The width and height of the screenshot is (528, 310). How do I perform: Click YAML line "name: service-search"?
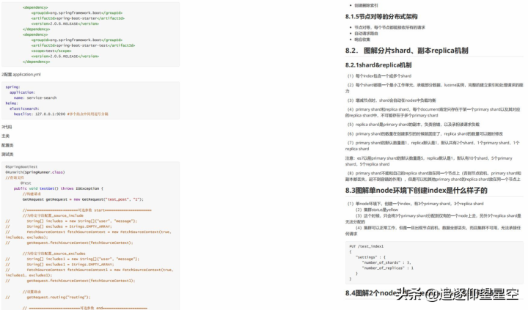(x=35, y=97)
